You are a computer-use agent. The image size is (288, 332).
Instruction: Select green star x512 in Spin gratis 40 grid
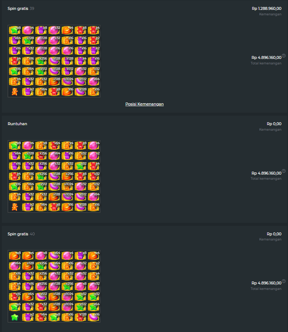80,307
